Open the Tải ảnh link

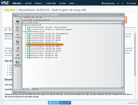(62, 3)
